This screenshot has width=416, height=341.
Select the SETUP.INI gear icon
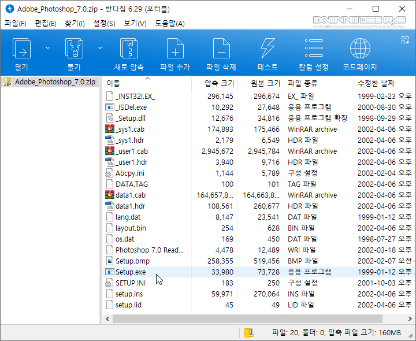109,283
